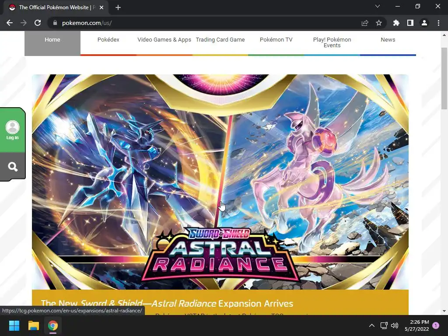Go to Pokémon TV
This screenshot has height=336, width=448.
point(276,40)
